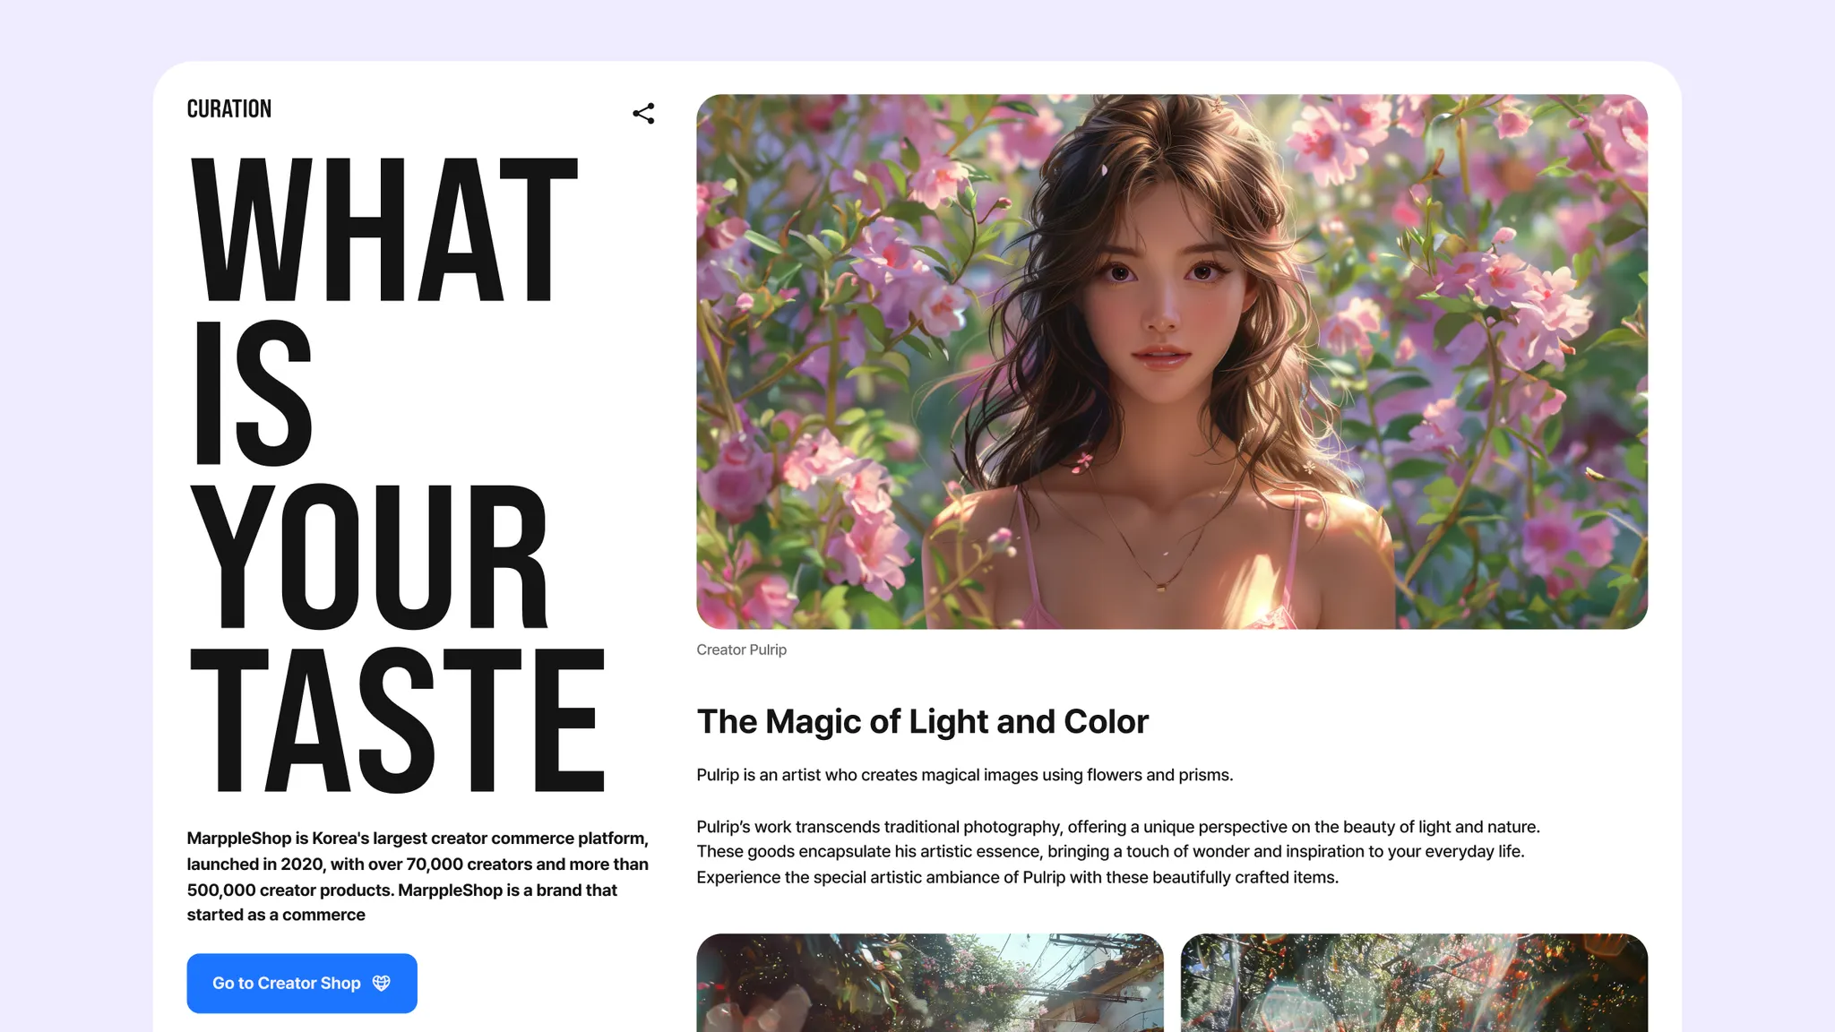Screen dimensions: 1835x1032
Task: Click the CURATION section label
Action: (228, 109)
